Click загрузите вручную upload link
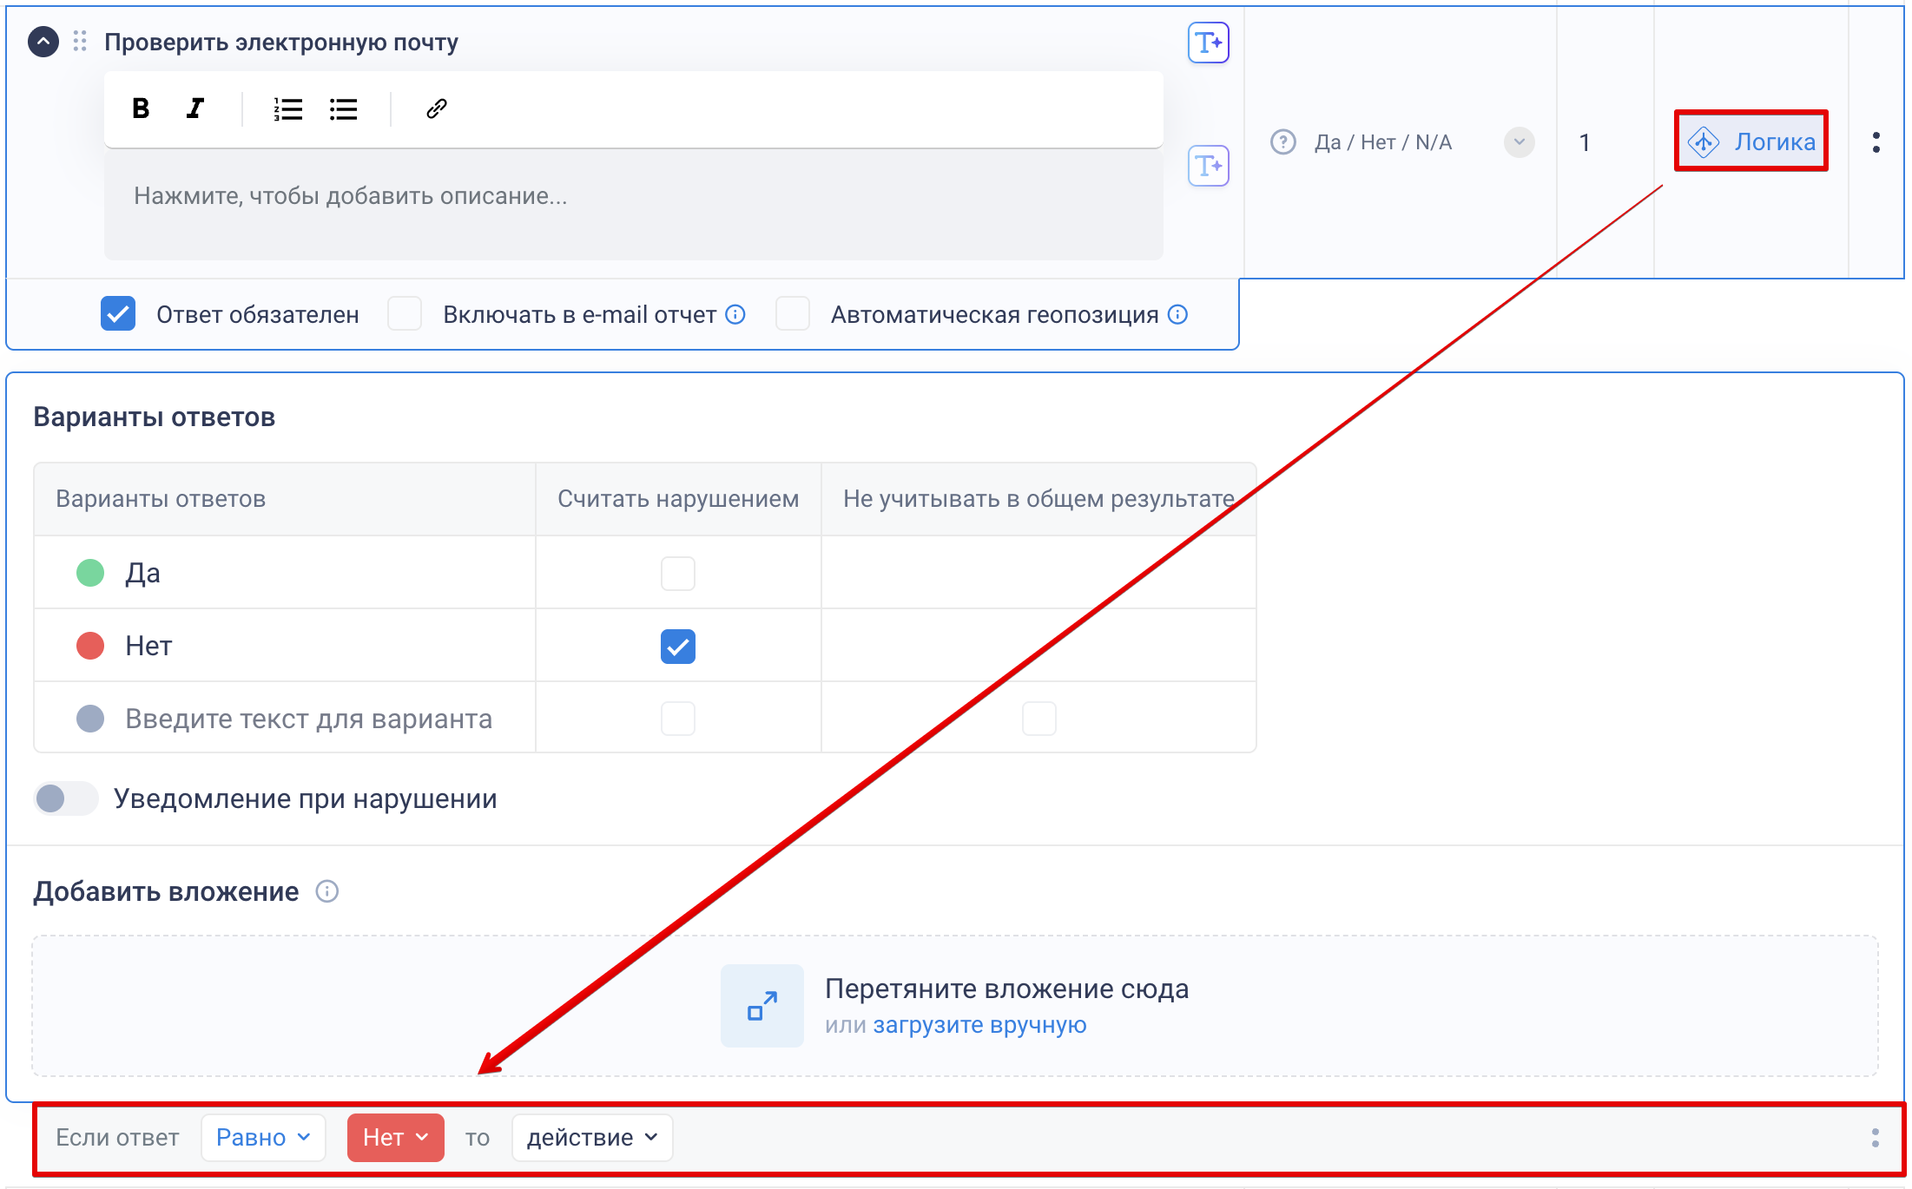The height and width of the screenshot is (1189, 1912). pos(979,1025)
